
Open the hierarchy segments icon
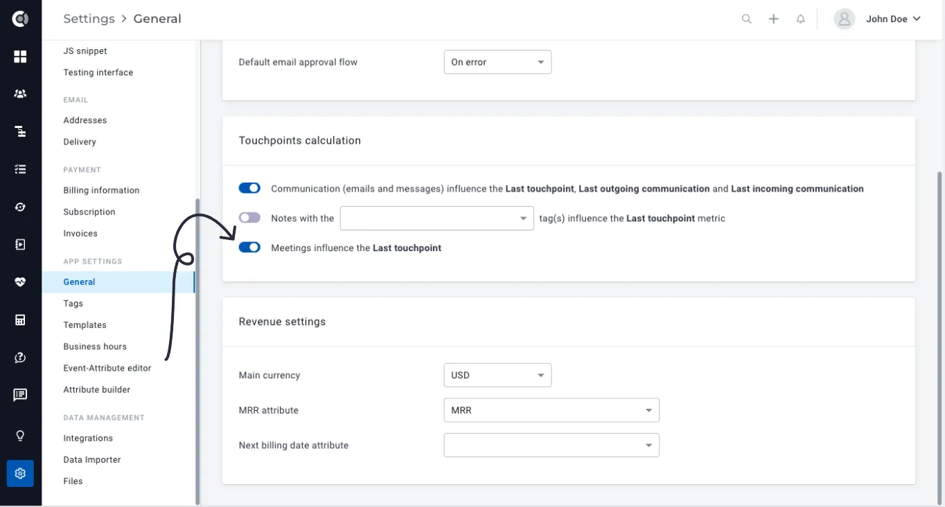pyautogui.click(x=20, y=131)
